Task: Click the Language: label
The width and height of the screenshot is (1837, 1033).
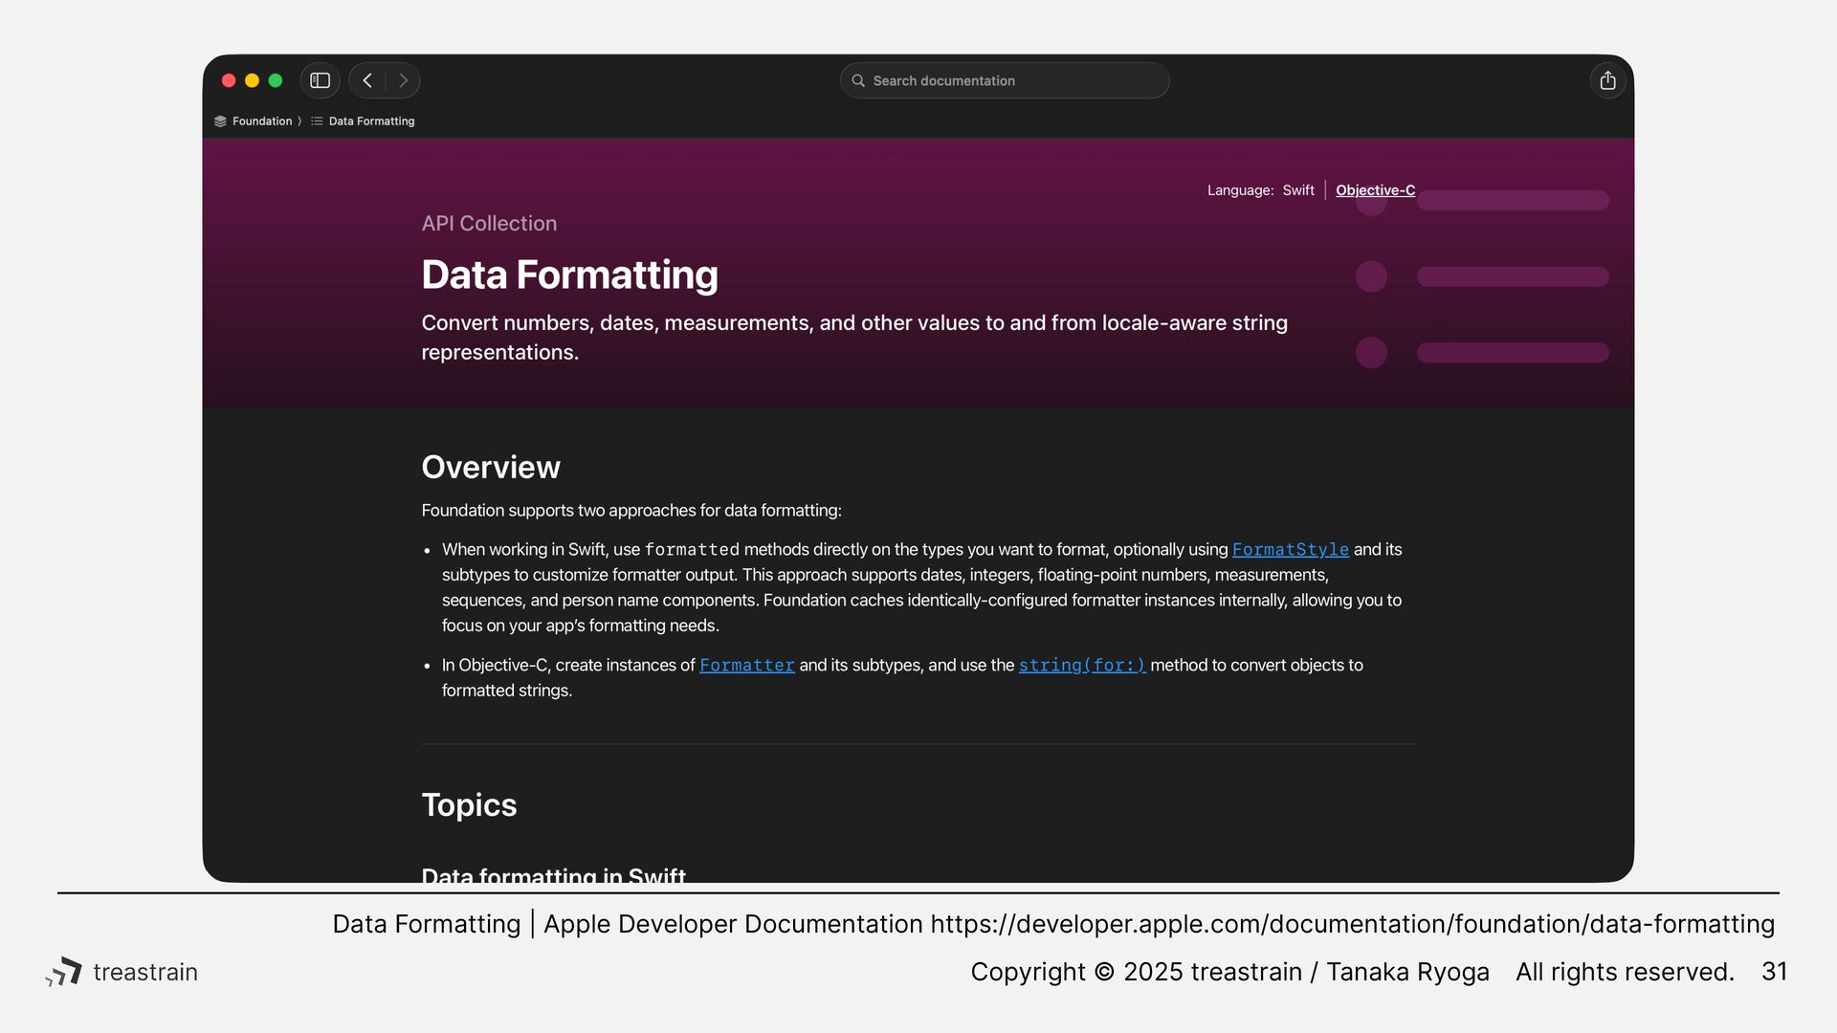Action: coord(1240,190)
